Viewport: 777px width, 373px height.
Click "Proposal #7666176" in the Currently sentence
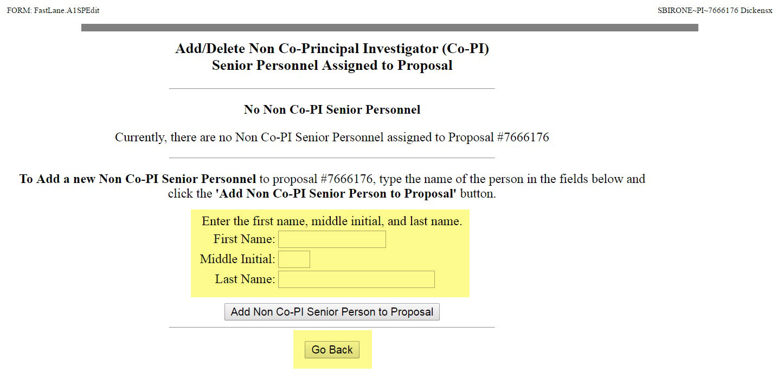click(498, 138)
